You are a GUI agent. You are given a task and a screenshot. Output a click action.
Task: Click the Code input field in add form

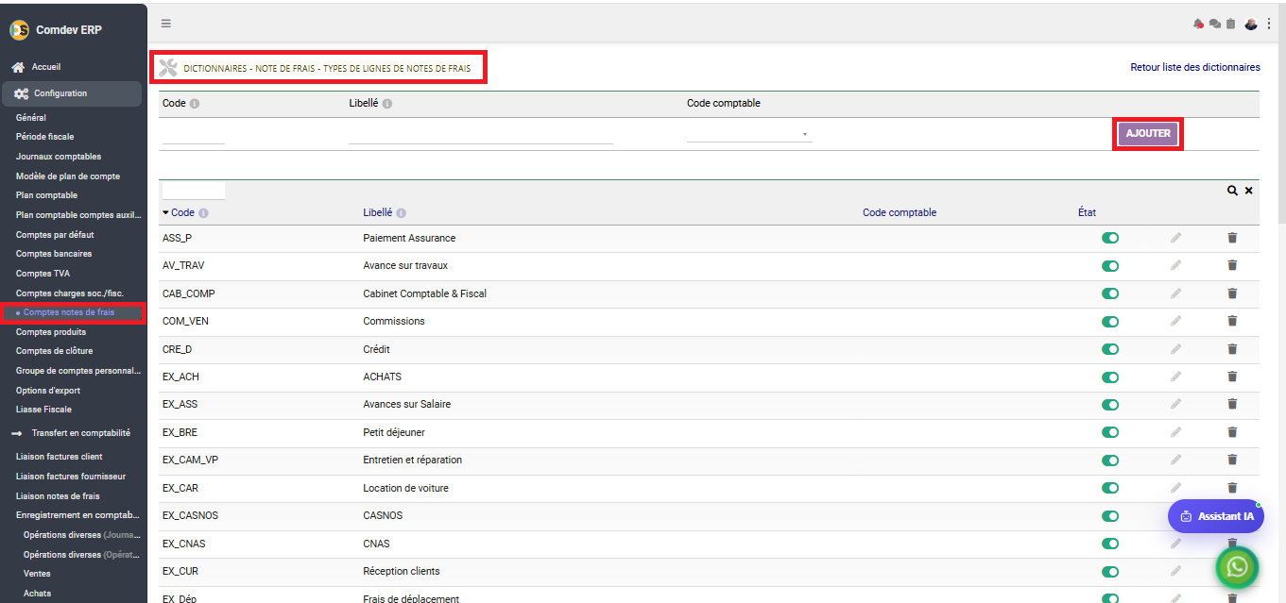point(194,135)
